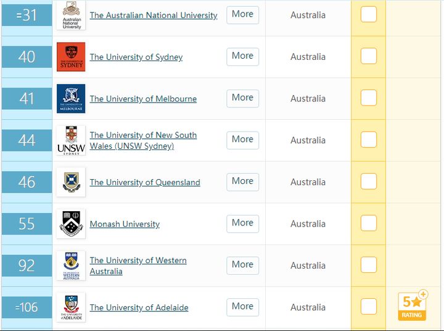Click the University of Sydney logo
The width and height of the screenshot is (444, 331).
pos(71,57)
